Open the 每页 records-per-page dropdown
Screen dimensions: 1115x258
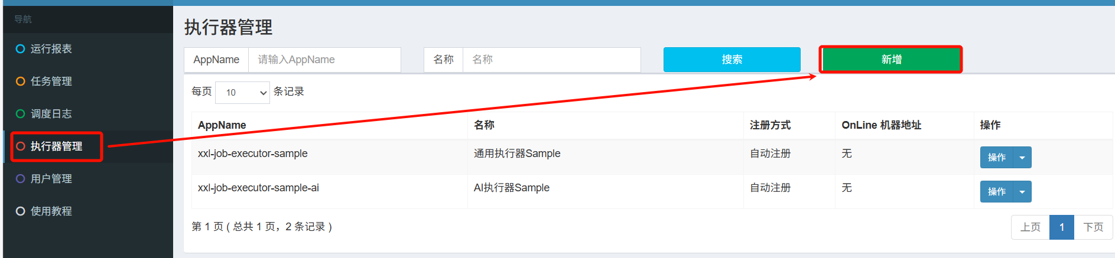(x=242, y=93)
